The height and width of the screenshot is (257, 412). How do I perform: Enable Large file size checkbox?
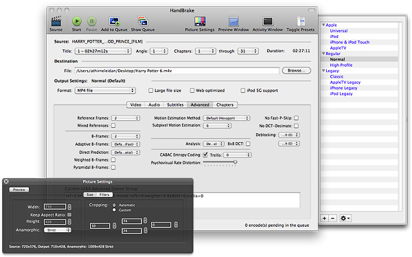(x=150, y=91)
